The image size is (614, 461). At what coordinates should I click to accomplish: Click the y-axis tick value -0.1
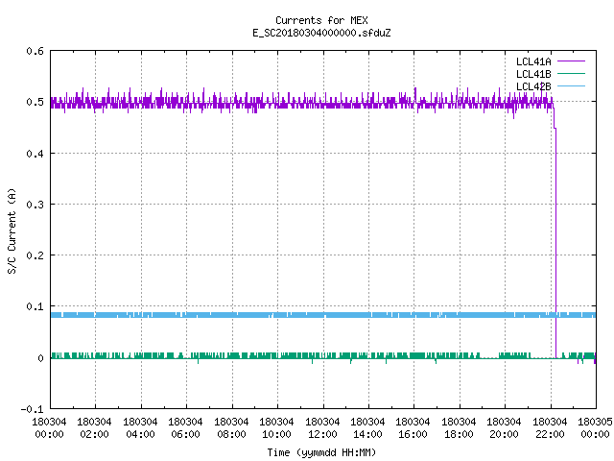pyautogui.click(x=32, y=409)
